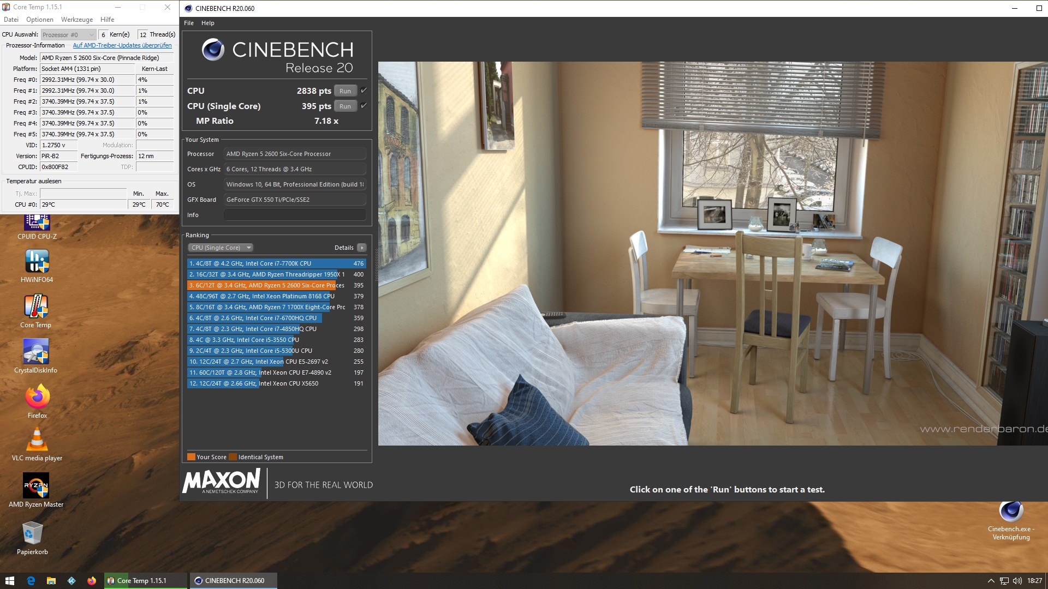Click the AMD-Treiber-Updates überprüfen link
The image size is (1048, 589).
pyautogui.click(x=122, y=45)
